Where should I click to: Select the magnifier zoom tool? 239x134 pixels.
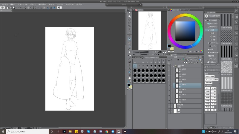pos(130,13)
